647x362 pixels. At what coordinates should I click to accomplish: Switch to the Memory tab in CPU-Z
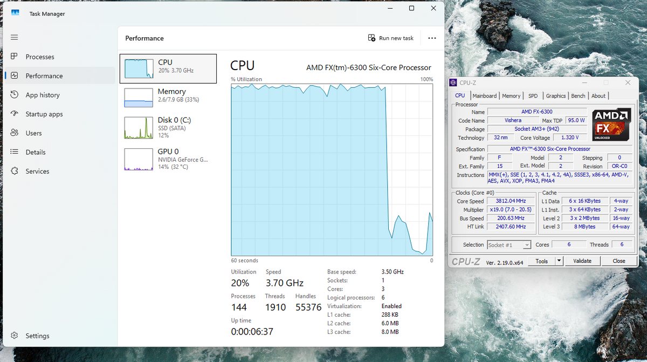point(511,96)
